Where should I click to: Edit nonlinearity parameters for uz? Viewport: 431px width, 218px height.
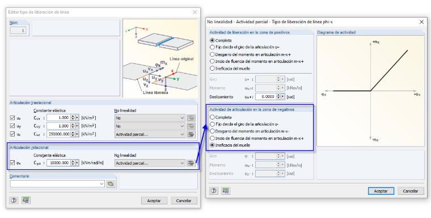[x=191, y=135]
